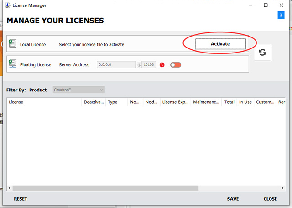Click the horizontal scrollbar thumb

pos(105,188)
